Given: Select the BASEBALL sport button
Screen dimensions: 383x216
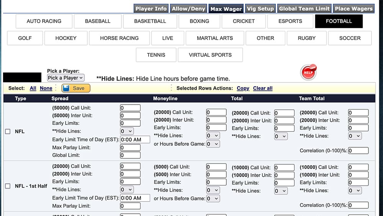Looking at the screenshot, I should click(x=98, y=21).
